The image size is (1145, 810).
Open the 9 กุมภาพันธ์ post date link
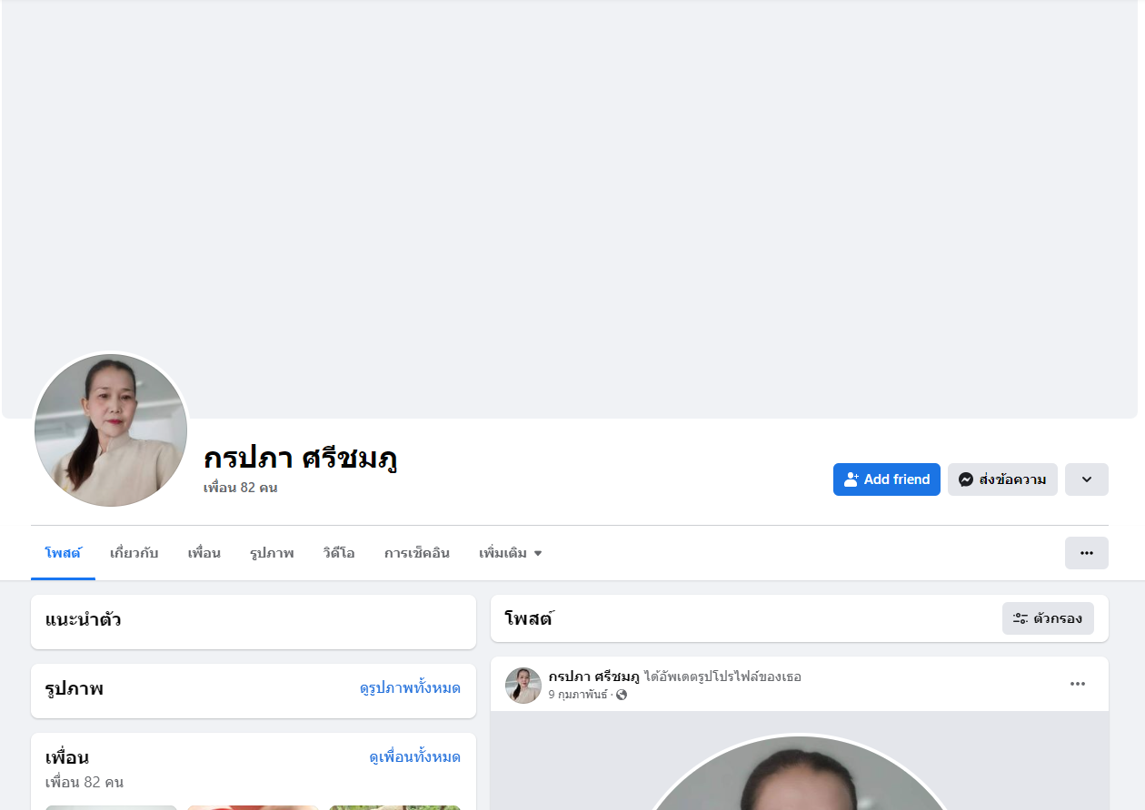[x=578, y=695]
